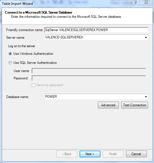
Task: Close the Table Import Wizard window
Action: [x=146, y=2]
